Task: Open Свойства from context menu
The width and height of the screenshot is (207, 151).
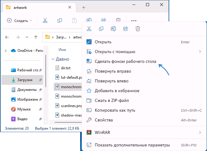Action: pos(144,120)
